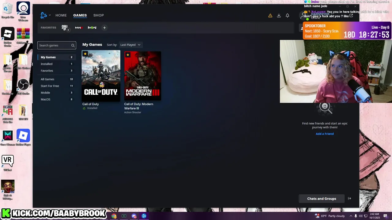
Task: Click the yellow warning triangle icon
Action: click(270, 16)
